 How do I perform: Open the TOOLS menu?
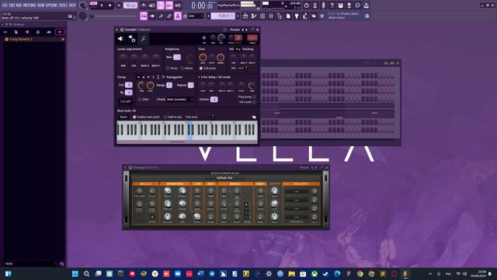pos(63,5)
